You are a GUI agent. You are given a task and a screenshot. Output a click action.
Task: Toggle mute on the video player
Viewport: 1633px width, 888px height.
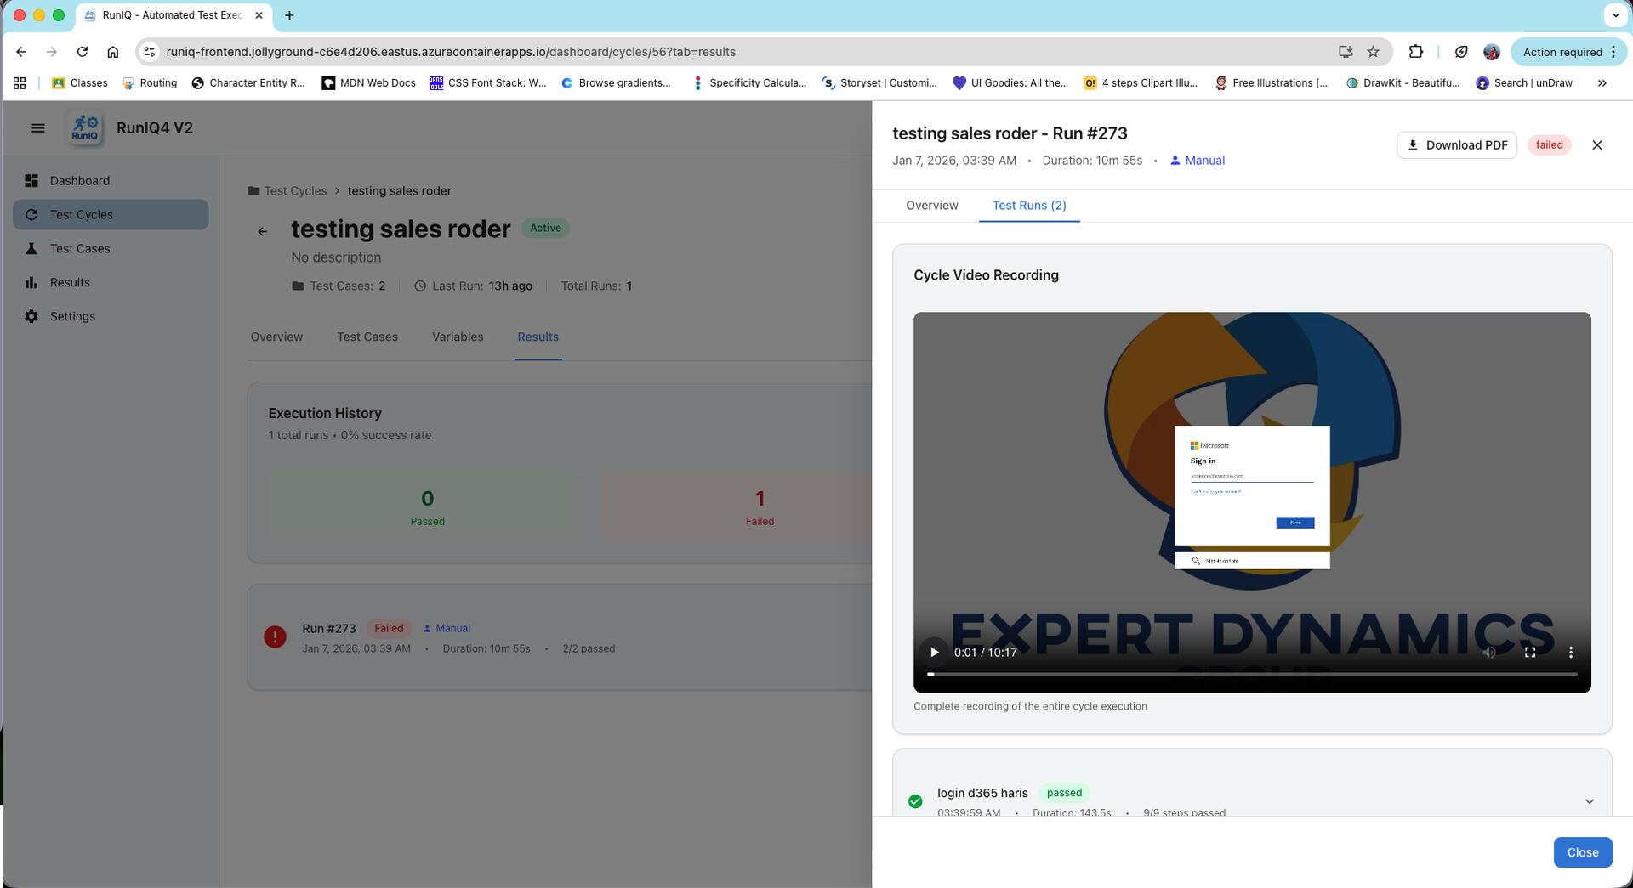1489,653
